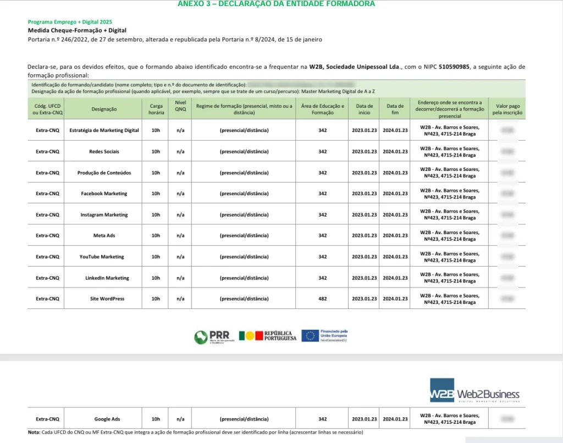Click the "Google Ads" designation cell
563x443 pixels.
(x=104, y=419)
